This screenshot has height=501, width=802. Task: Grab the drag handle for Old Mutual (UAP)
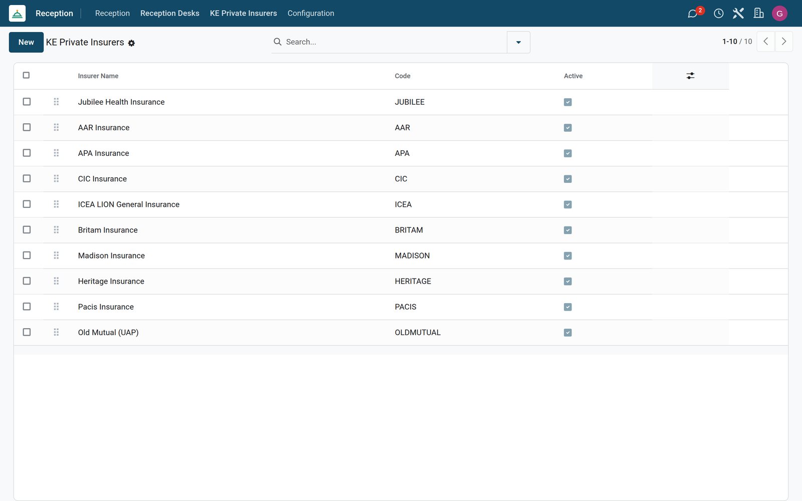click(56, 332)
